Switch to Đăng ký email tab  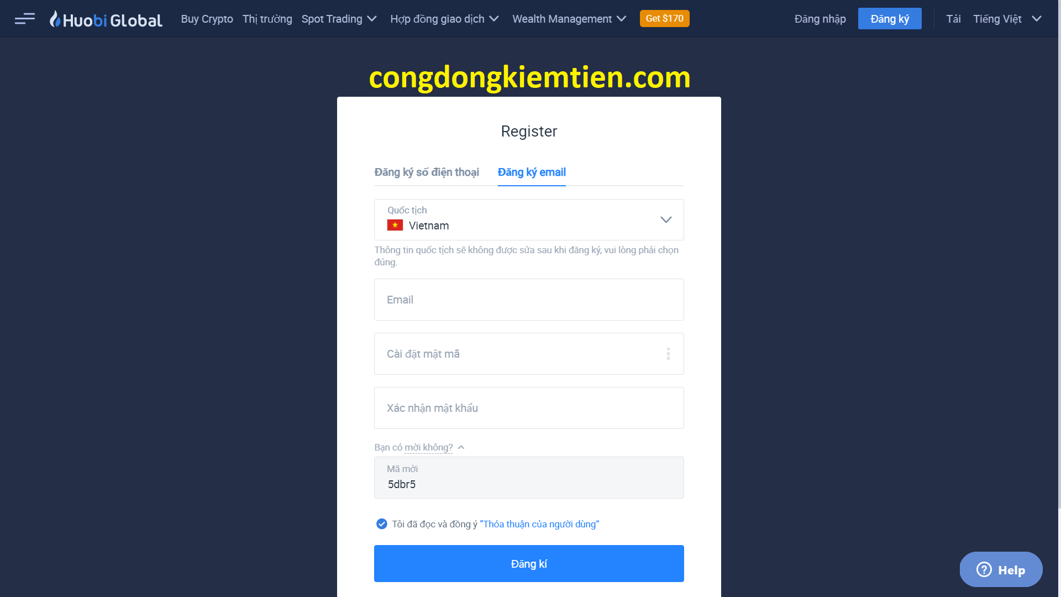tap(531, 172)
